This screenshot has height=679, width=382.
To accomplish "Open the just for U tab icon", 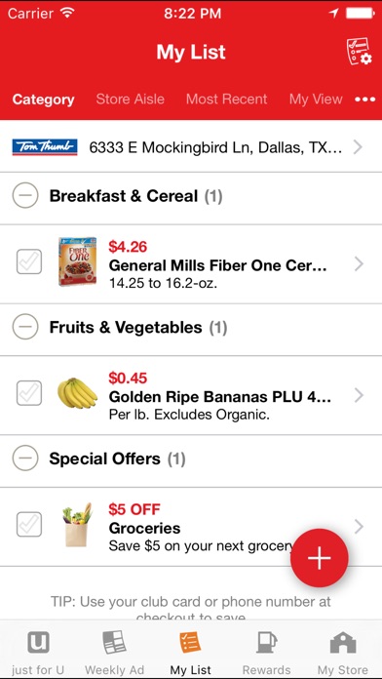I will (38, 643).
